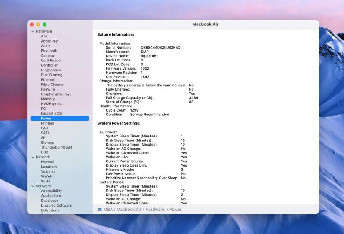Select the Manufacturer value SMP
This screenshot has height=234, width=344.
(x=144, y=52)
